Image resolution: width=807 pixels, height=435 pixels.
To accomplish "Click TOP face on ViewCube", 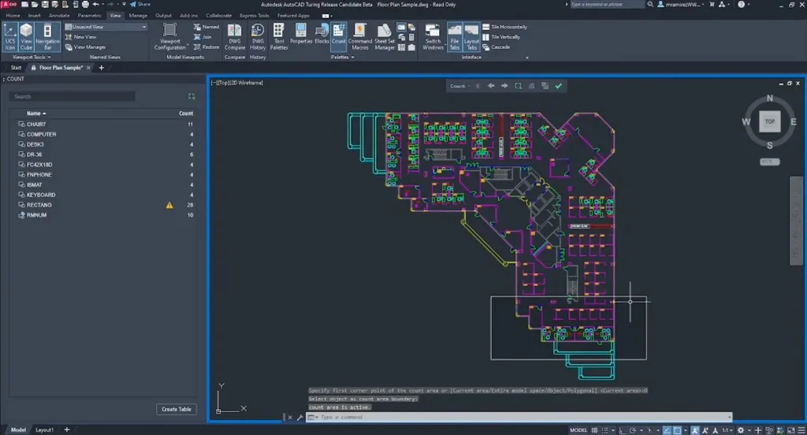I will pos(769,121).
